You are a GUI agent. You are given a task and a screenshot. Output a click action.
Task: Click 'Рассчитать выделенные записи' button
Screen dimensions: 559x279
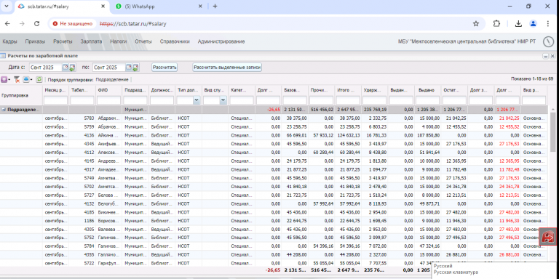tap(227, 68)
